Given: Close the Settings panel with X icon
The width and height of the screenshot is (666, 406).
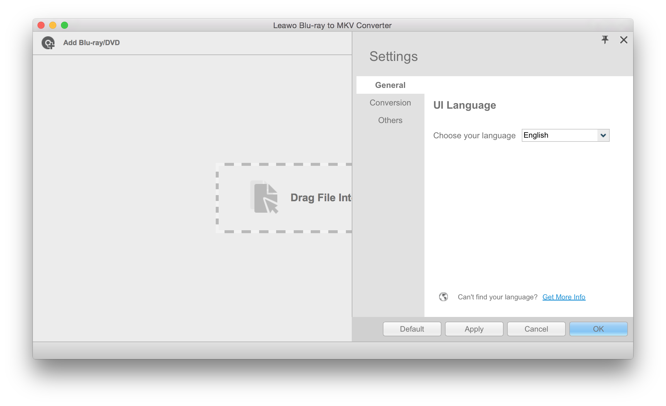Looking at the screenshot, I should click(x=623, y=40).
